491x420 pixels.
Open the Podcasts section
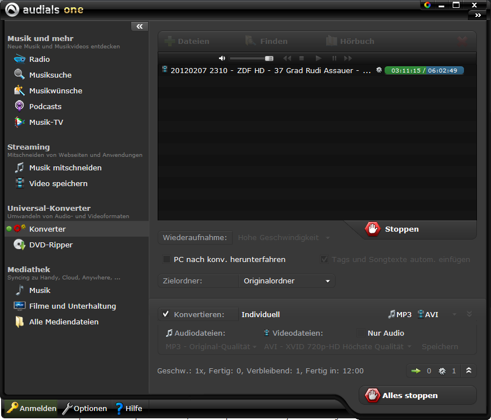46,106
